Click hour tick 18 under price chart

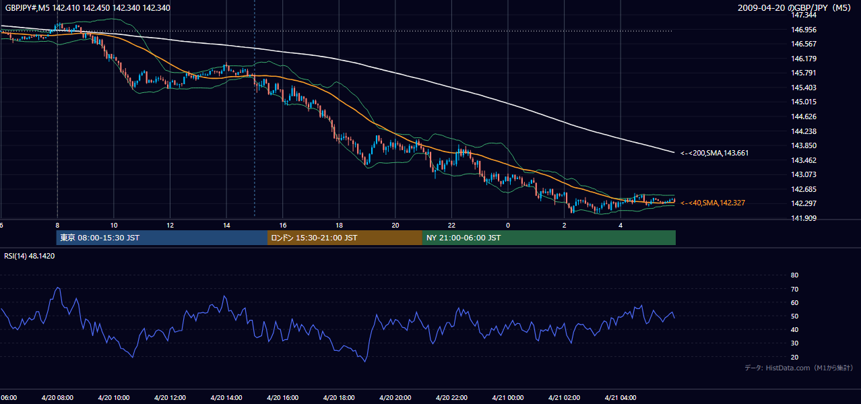339,226
